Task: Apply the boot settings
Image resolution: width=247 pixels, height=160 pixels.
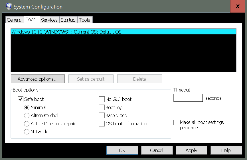Action: (x=192, y=150)
